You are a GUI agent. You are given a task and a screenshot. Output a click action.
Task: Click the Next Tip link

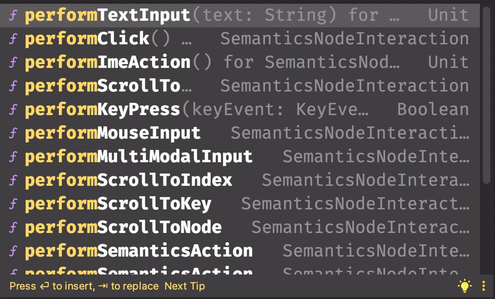185,286
